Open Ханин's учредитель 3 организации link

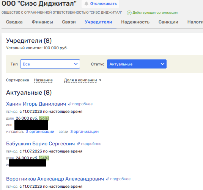coord(40,131)
